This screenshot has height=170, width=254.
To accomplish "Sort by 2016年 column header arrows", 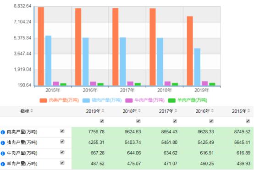I will tap(212, 111).
